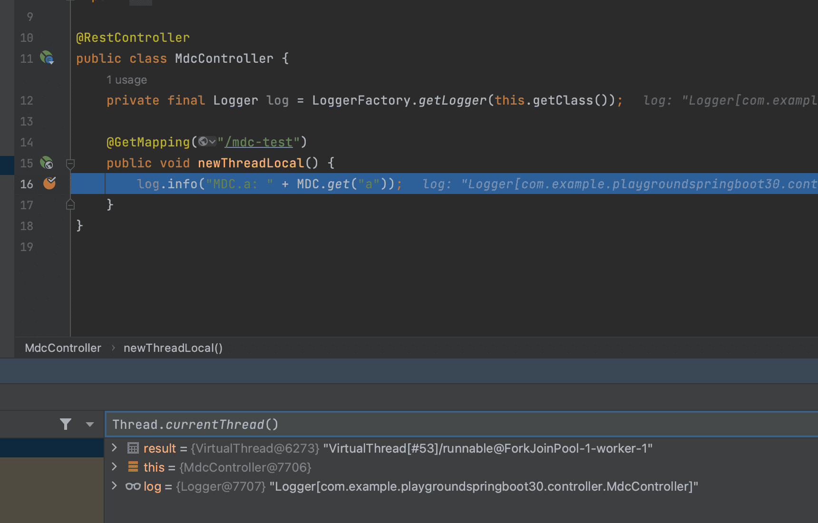Select the {MdcController@7706} value text
Viewport: 818px width, 523px height.
pyautogui.click(x=245, y=467)
